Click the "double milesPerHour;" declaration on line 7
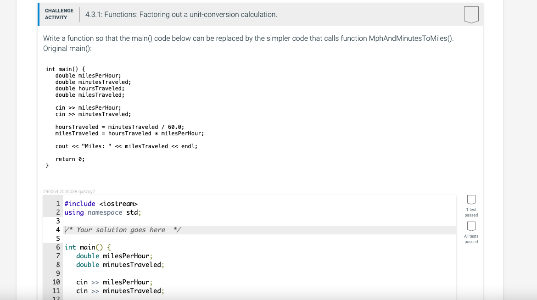This screenshot has width=537, height=300. click(x=114, y=256)
